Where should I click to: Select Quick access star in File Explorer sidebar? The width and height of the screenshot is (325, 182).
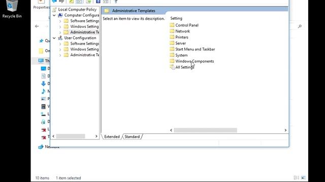41,40
